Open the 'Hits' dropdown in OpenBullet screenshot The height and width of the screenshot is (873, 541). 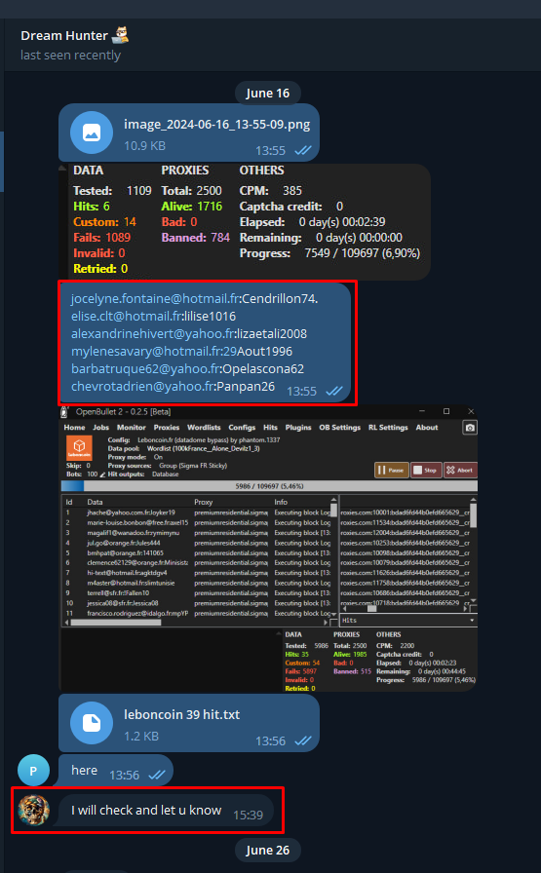pos(408,621)
